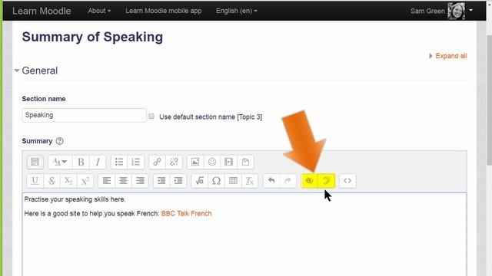Viewport: 492px width, 276px height.
Task: Focus the Section name input field
Action: [x=84, y=115]
